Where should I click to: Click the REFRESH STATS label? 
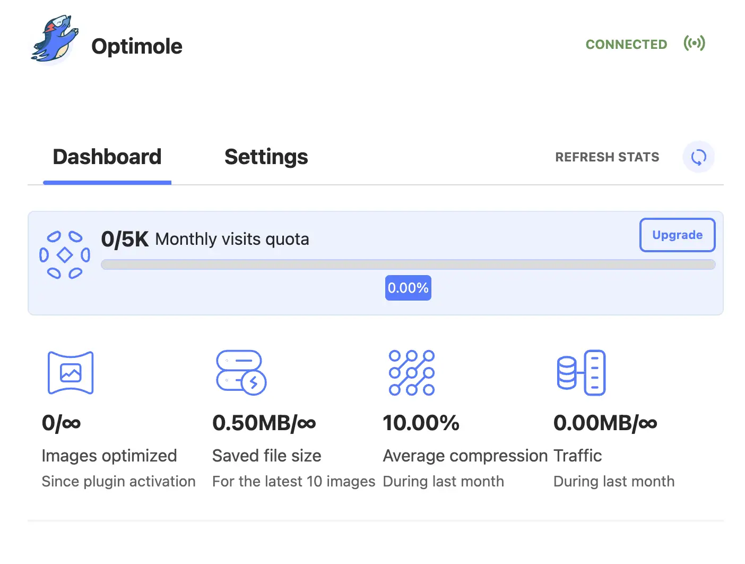point(607,157)
